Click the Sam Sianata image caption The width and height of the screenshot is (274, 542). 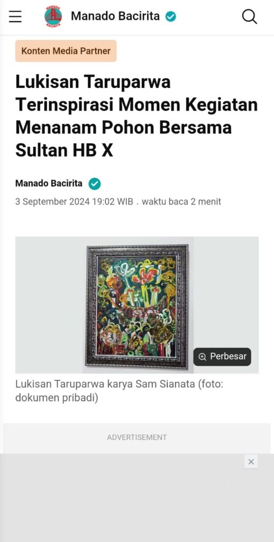[119, 391]
